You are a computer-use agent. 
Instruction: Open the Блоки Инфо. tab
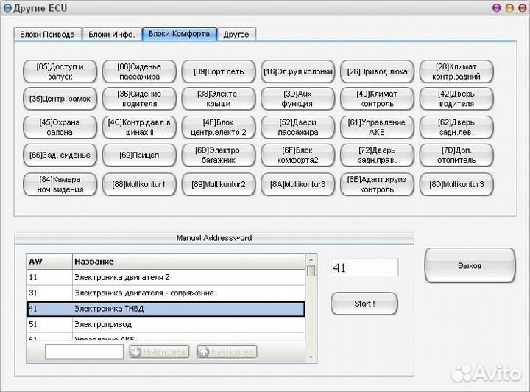(x=111, y=34)
